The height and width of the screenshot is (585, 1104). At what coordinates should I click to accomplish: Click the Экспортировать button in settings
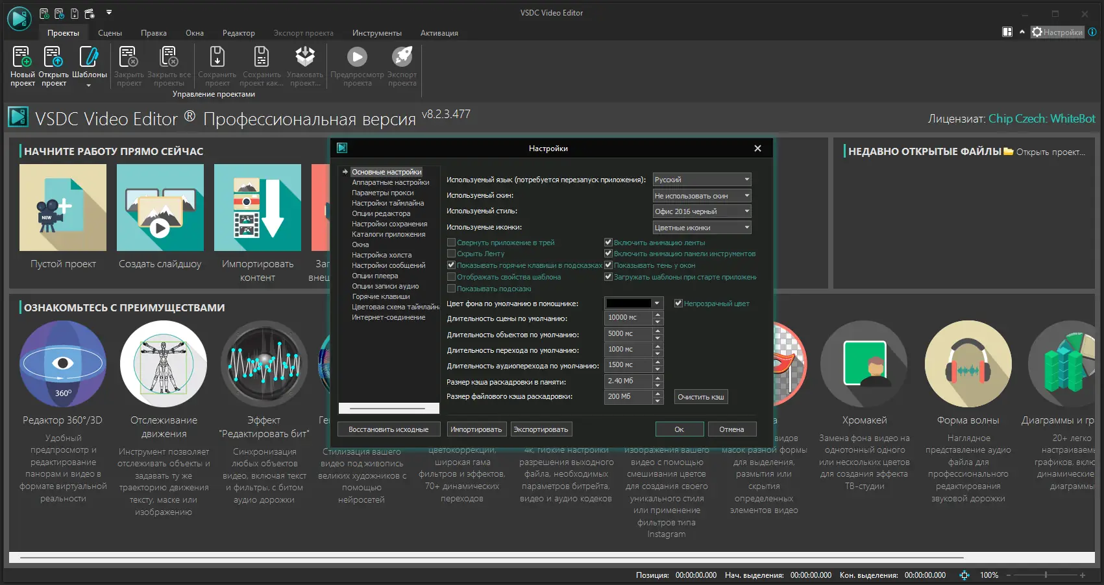[541, 429]
